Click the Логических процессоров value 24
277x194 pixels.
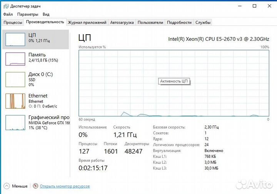coord(207,145)
